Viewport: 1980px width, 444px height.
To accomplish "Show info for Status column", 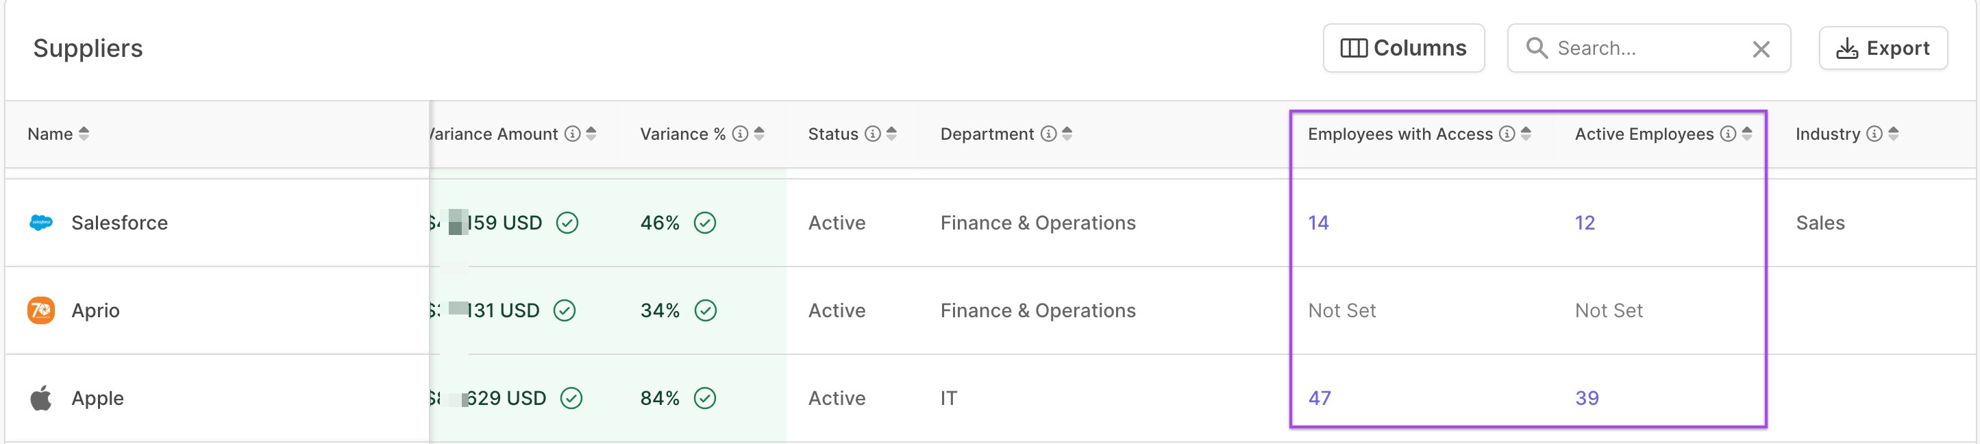I will [x=872, y=134].
